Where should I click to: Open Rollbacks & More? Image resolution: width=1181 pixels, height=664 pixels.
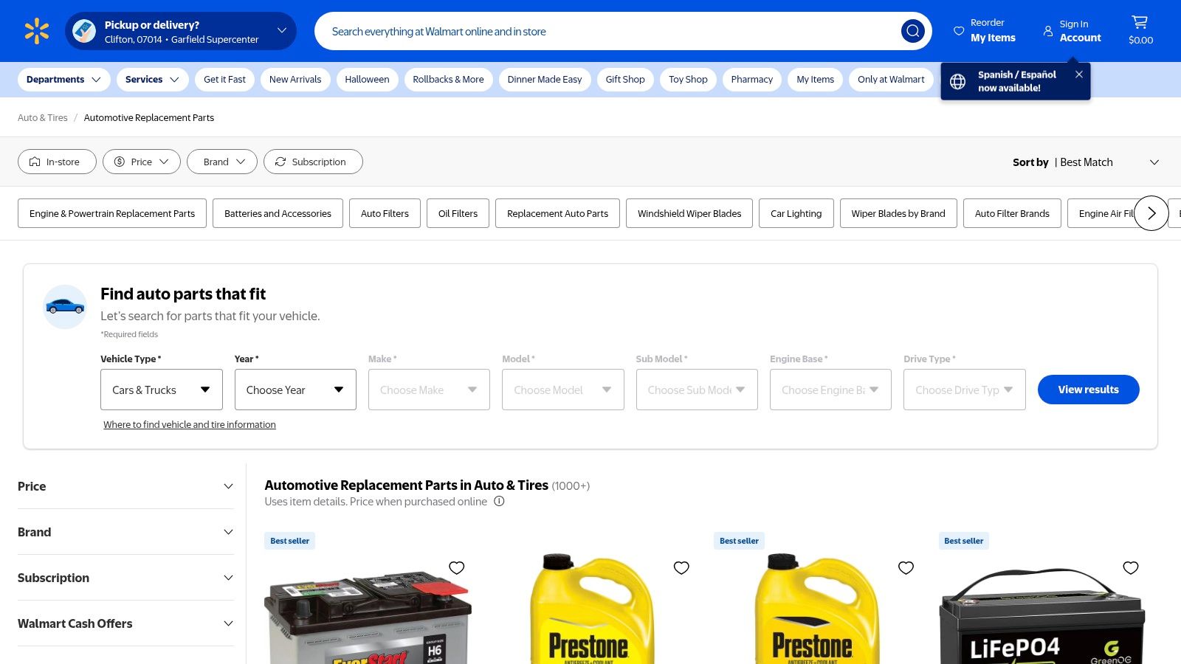click(448, 80)
